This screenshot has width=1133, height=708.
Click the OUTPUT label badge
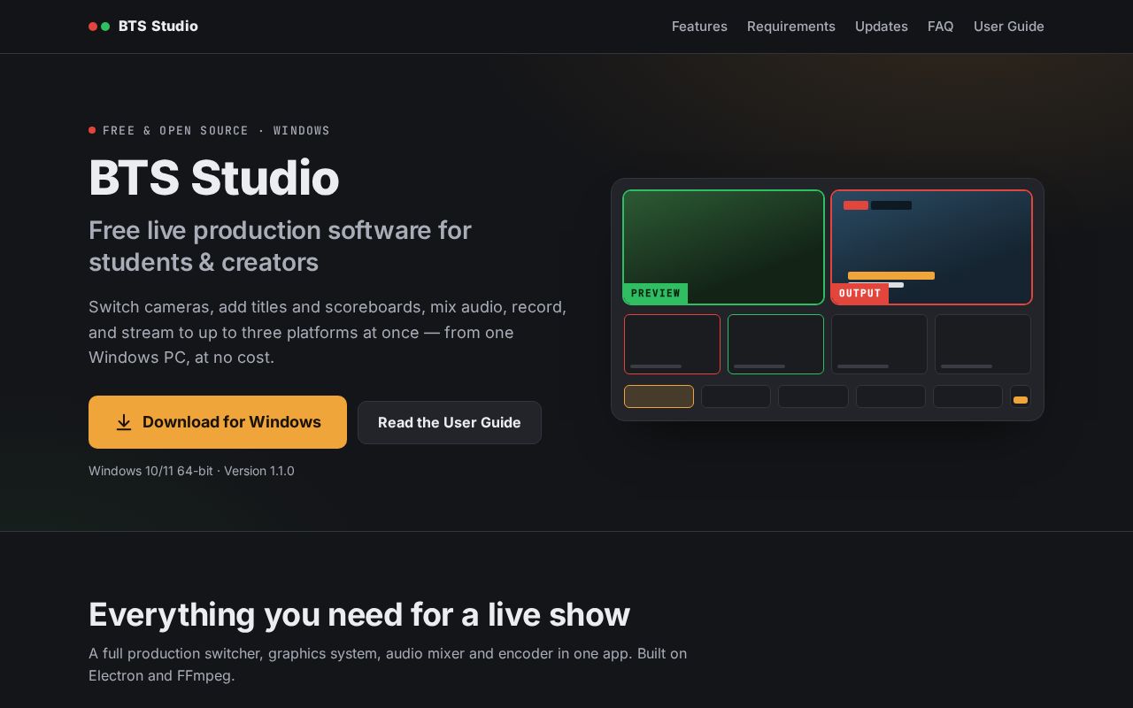click(860, 293)
